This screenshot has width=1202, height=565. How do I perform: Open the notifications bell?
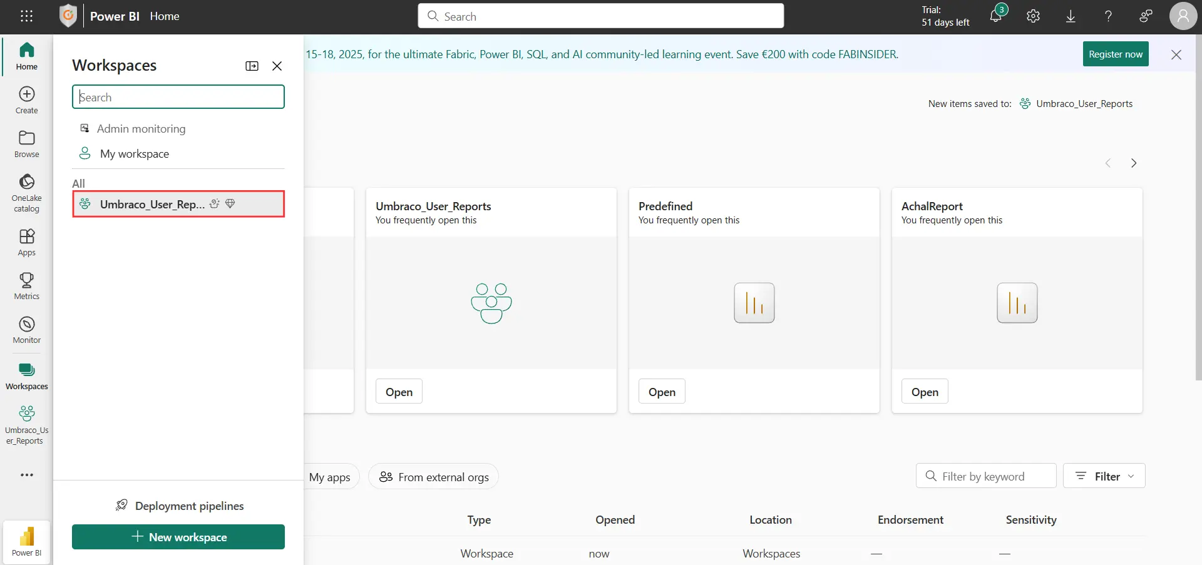(x=996, y=16)
